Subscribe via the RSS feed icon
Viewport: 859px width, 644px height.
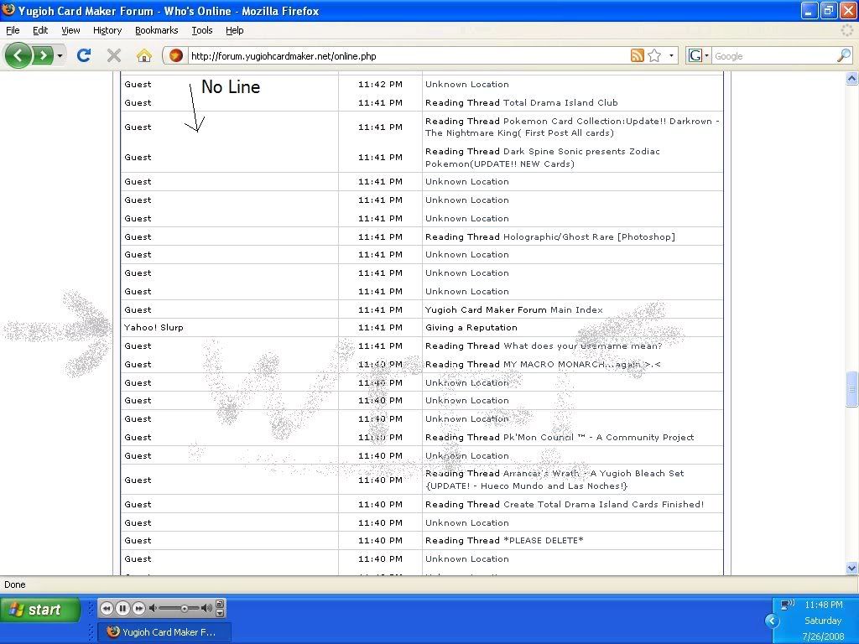click(x=638, y=55)
